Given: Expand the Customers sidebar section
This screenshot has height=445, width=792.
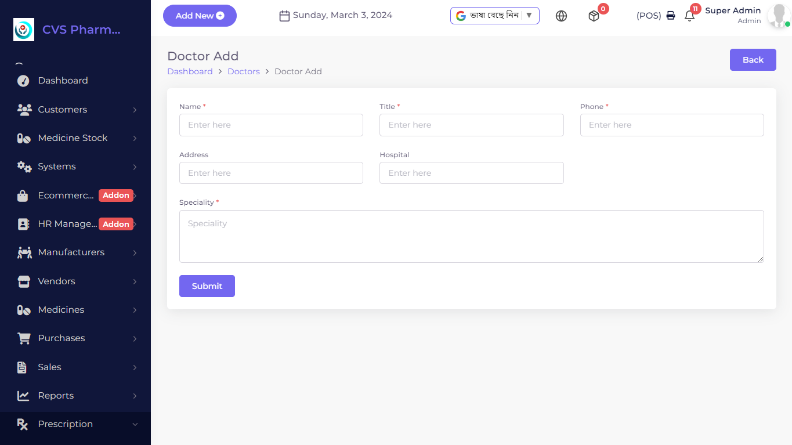Looking at the screenshot, I should click(63, 109).
